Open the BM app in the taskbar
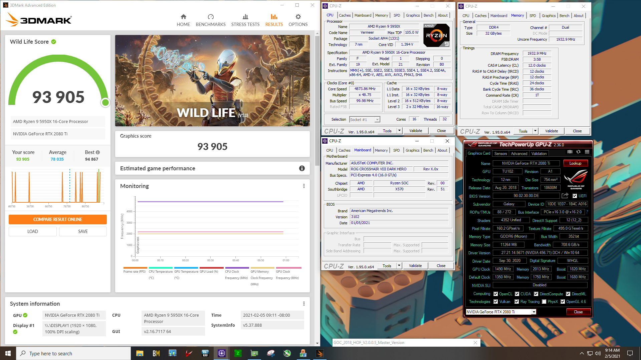Screen dimensions: 641x360 click(156, 353)
